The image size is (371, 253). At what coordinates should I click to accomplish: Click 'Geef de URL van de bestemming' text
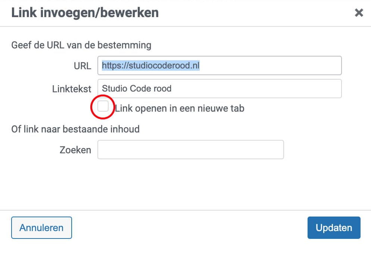pos(81,45)
